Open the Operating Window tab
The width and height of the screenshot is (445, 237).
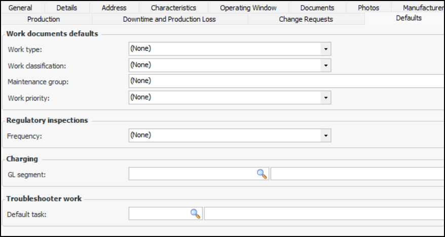coord(248,8)
